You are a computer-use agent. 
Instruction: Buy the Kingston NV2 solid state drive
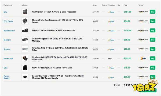point(153,49)
